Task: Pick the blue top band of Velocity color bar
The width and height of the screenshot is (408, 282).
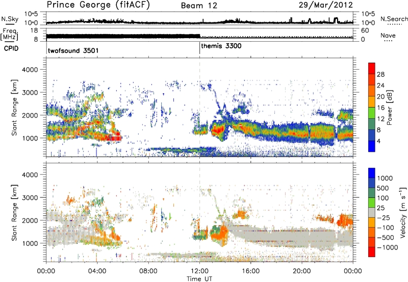Action: click(x=372, y=173)
